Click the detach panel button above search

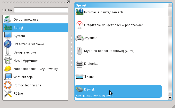coord(68,2)
